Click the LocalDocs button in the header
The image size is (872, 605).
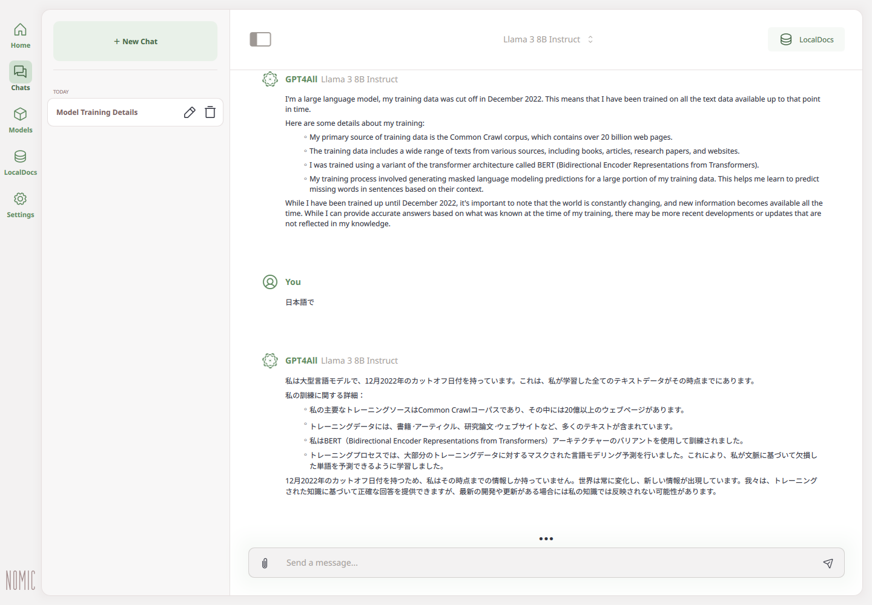click(806, 39)
